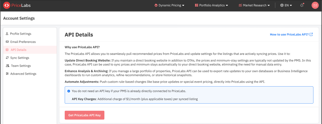Click the PriceLabs logo icon
Image resolution: width=322 pixels, height=124 pixels.
[7, 5]
